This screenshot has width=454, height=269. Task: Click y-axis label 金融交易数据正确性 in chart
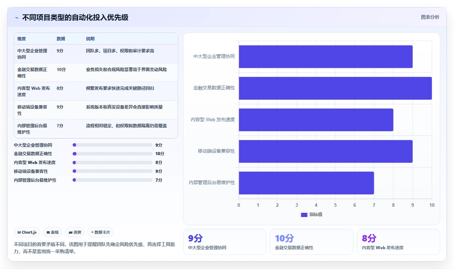pos(214,88)
